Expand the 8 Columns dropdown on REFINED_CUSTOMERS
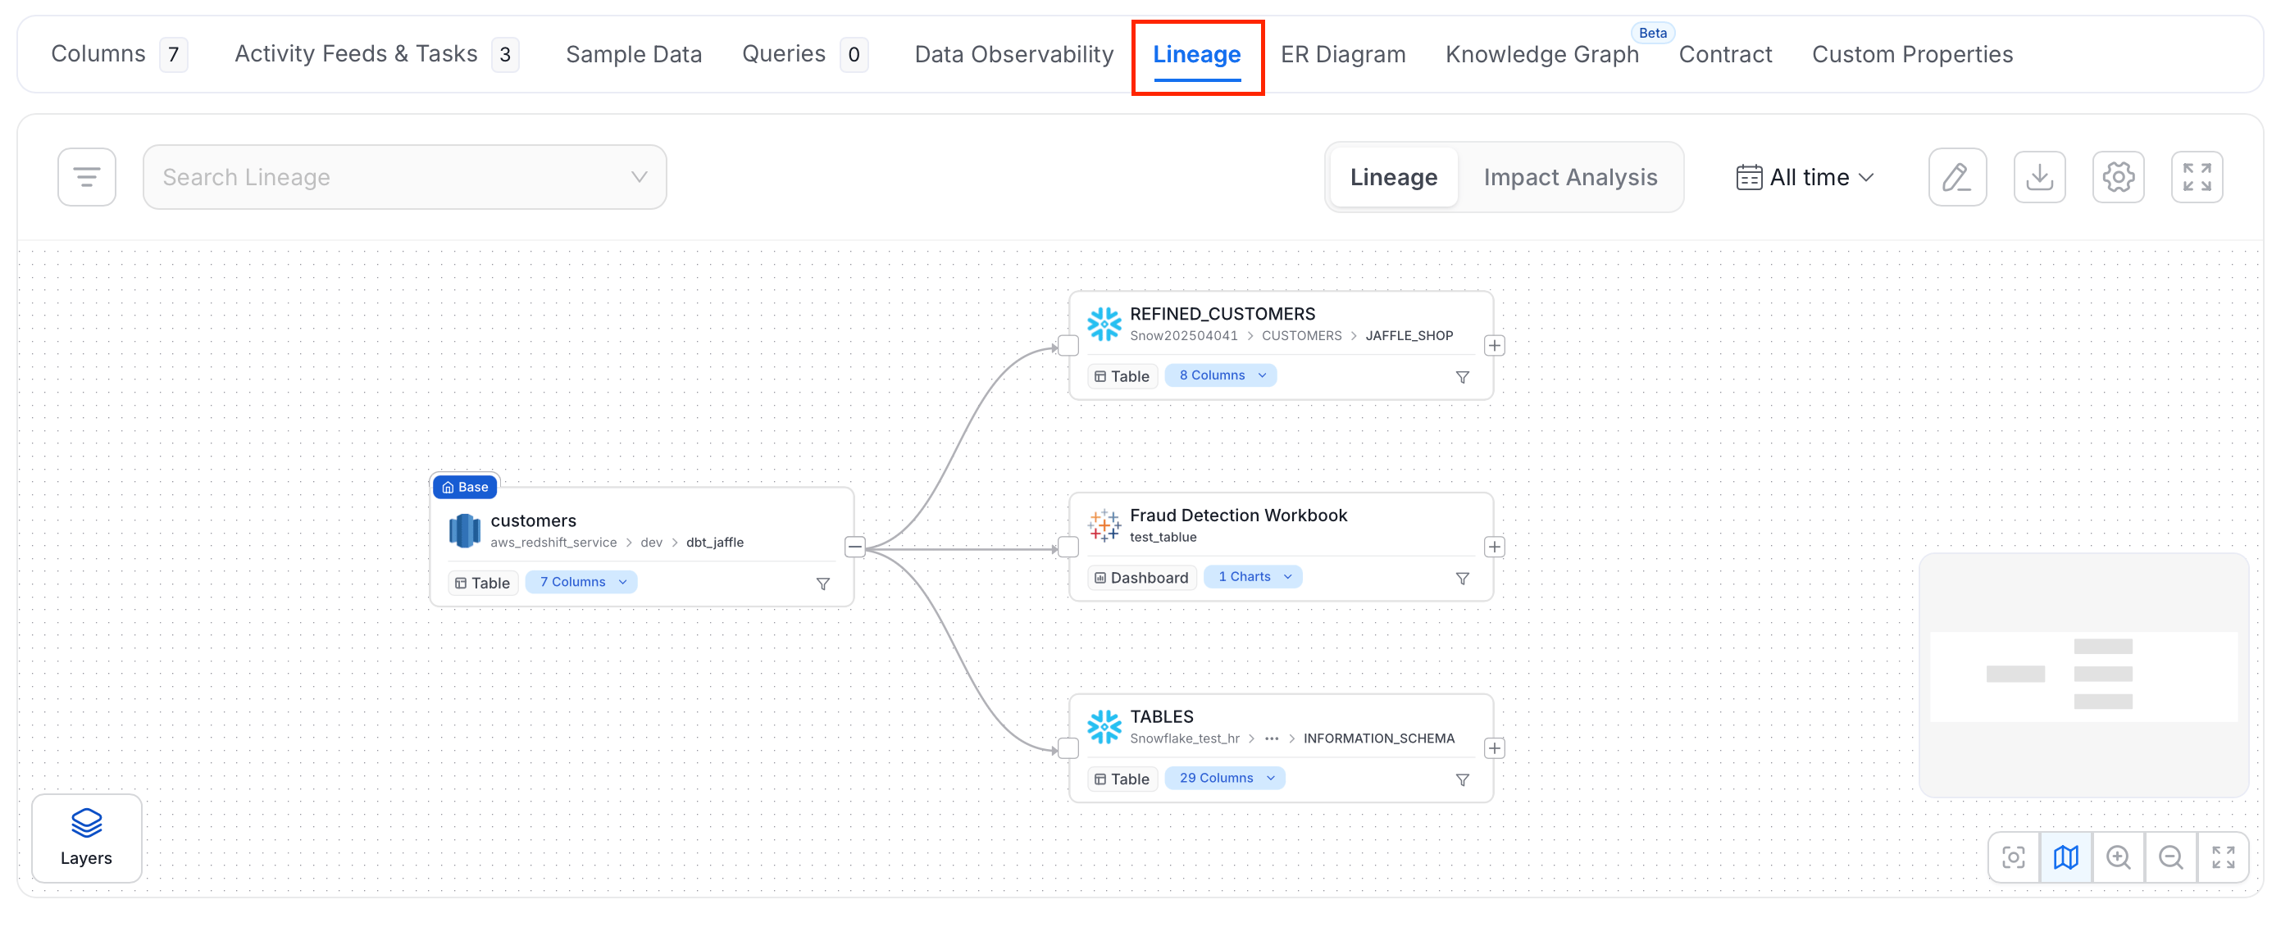Screen dimensions: 2281x936 (1220, 375)
